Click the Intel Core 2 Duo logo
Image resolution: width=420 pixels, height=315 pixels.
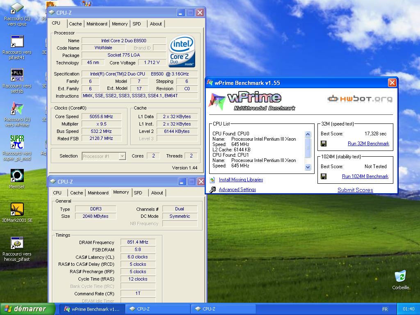click(182, 51)
